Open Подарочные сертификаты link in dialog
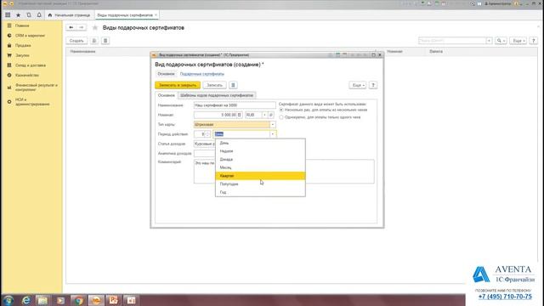Viewport: 544px width, 306px height. click(x=202, y=74)
